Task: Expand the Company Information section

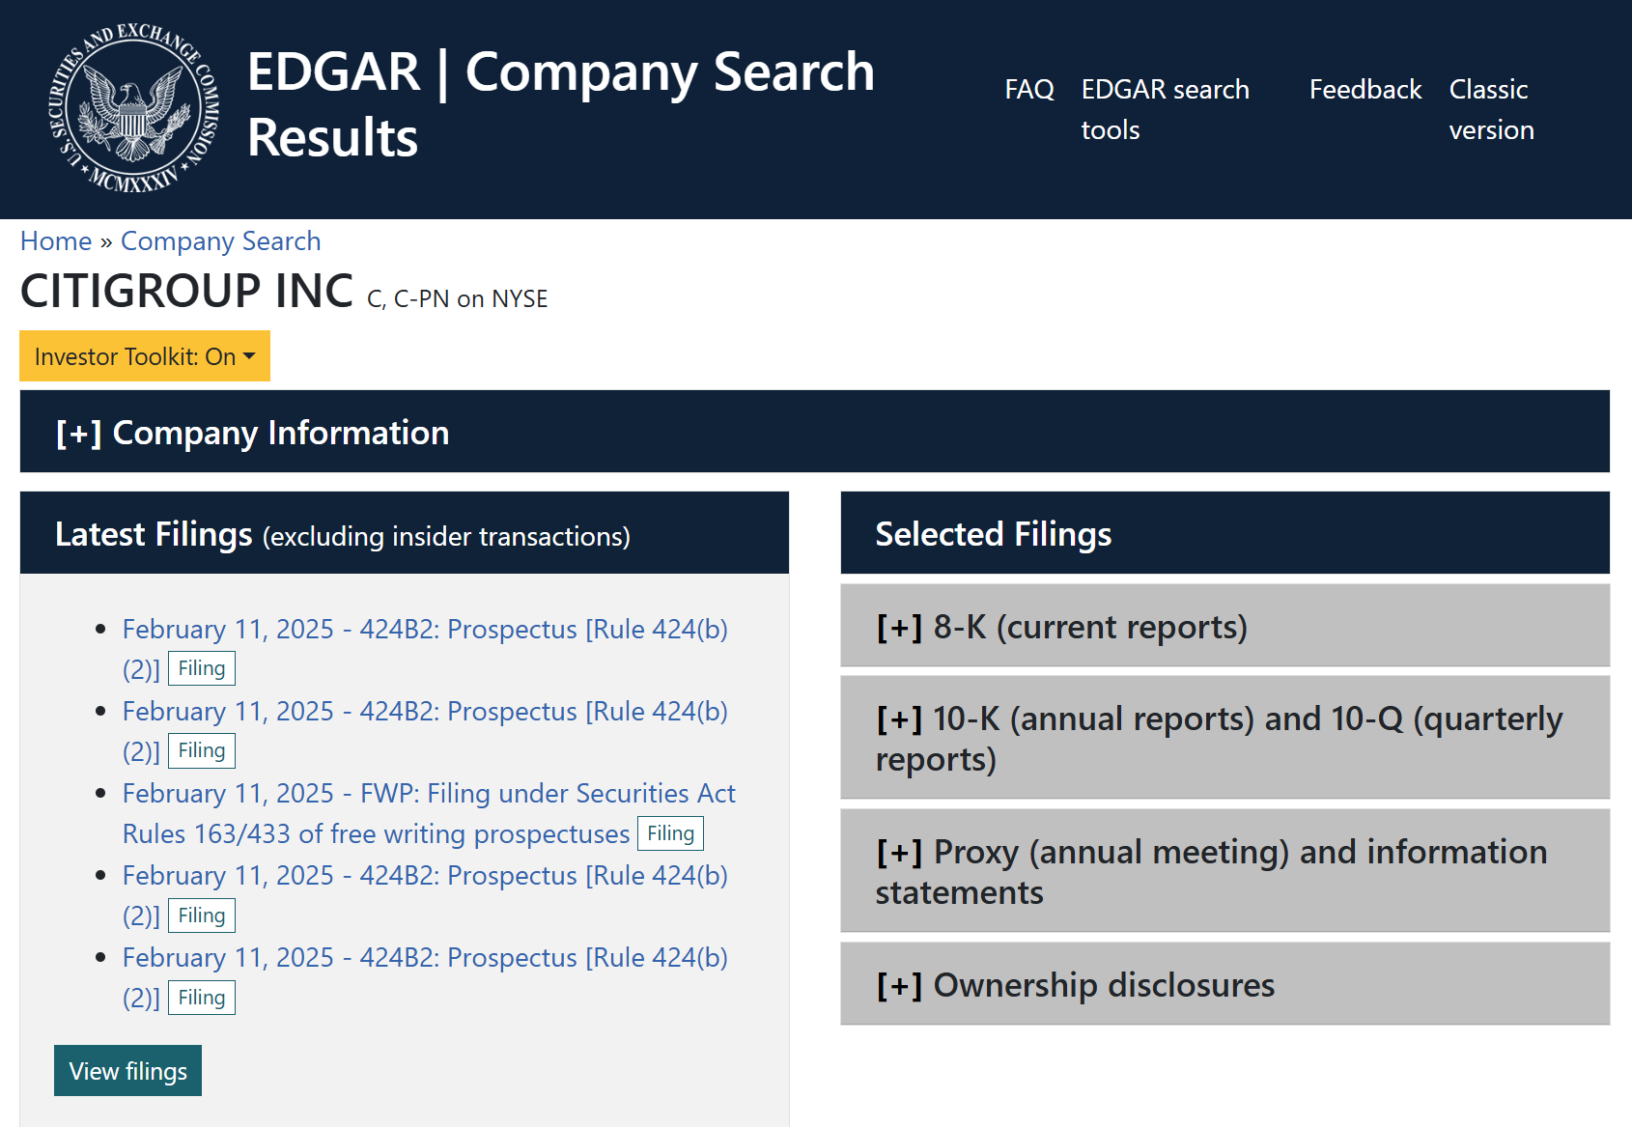Action: click(x=815, y=432)
